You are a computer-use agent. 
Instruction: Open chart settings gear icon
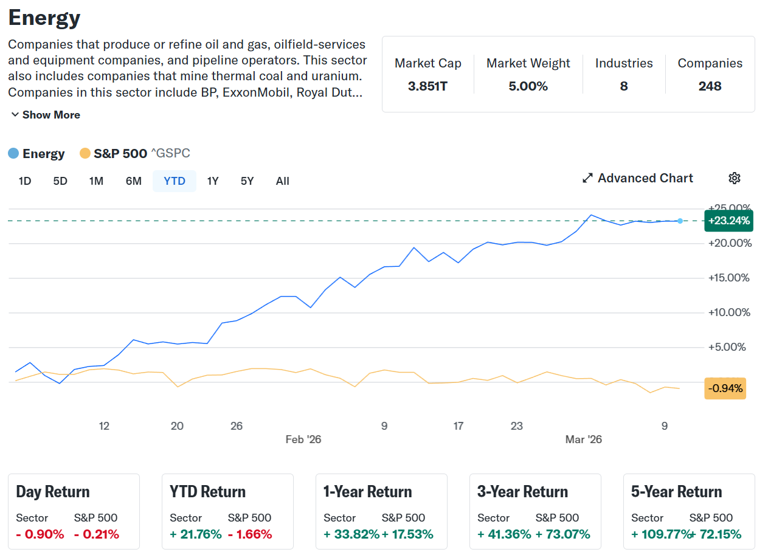click(734, 178)
